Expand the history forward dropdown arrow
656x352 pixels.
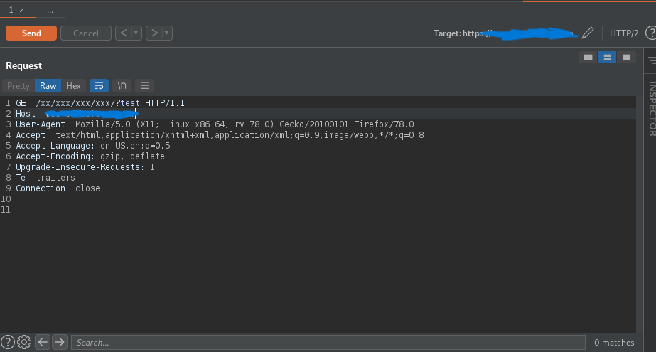(x=166, y=33)
